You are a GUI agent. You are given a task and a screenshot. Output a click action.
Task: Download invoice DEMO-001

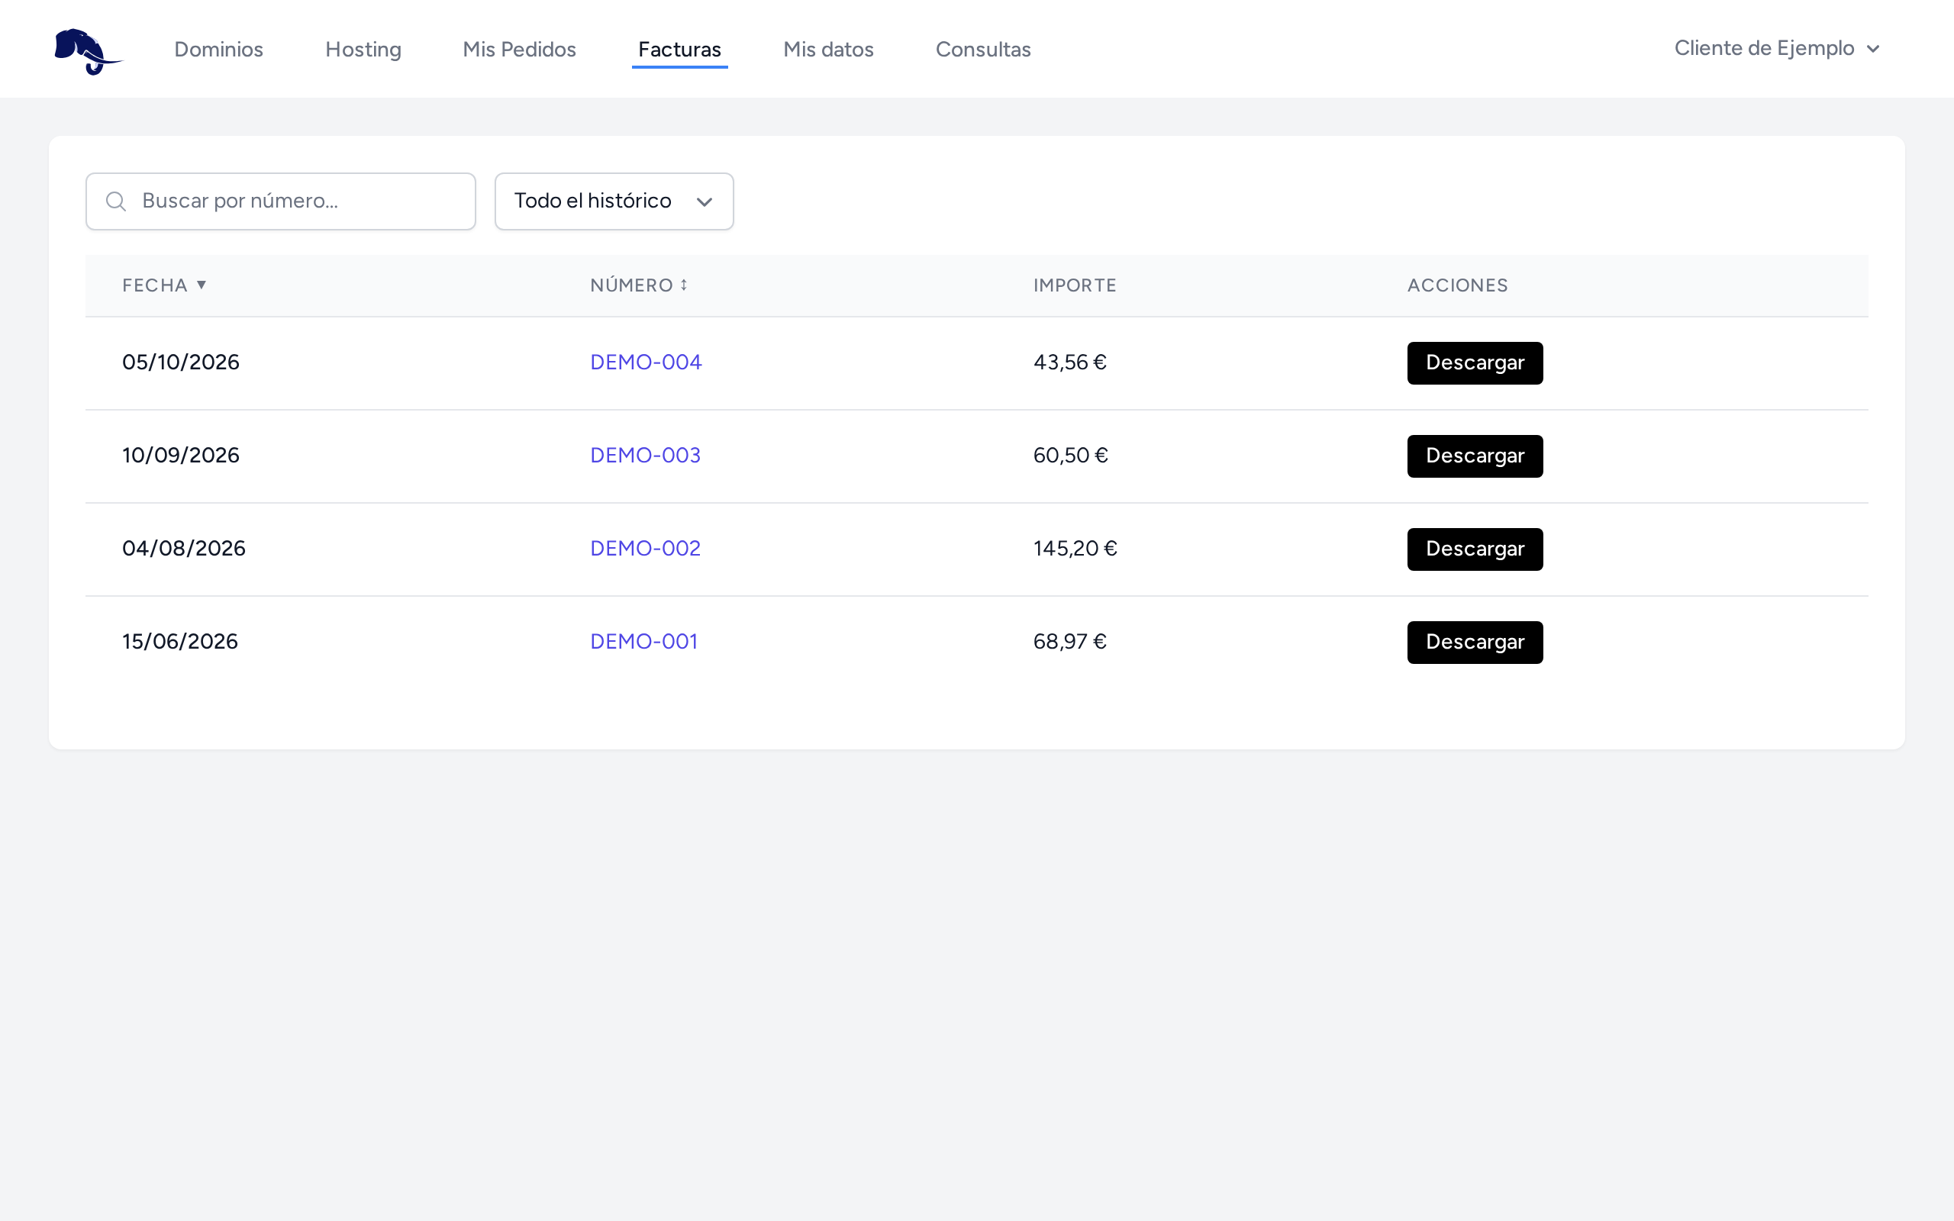pos(1475,642)
